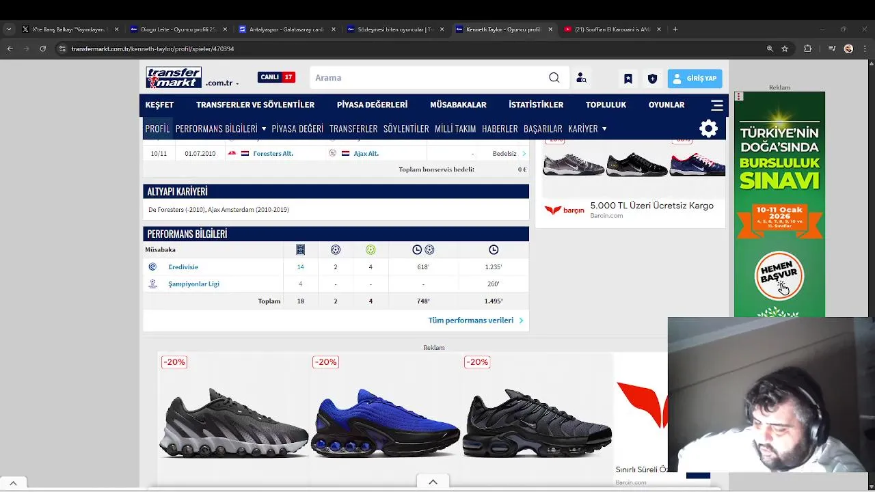Click the Eredivisie league link
Image resolution: width=875 pixels, height=492 pixels.
coord(183,267)
